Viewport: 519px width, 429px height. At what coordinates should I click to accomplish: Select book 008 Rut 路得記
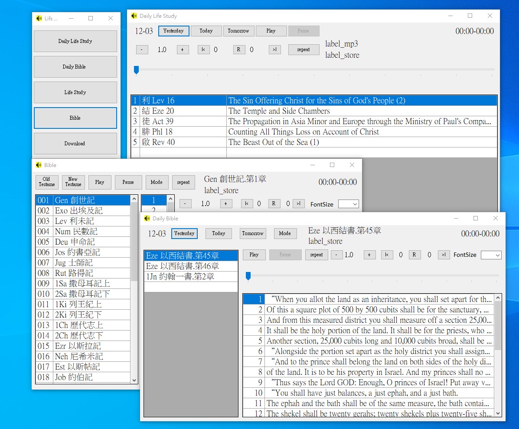click(83, 273)
